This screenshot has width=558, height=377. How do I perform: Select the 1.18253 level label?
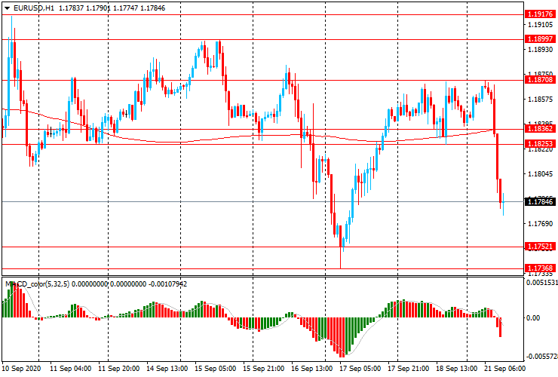tap(540, 144)
